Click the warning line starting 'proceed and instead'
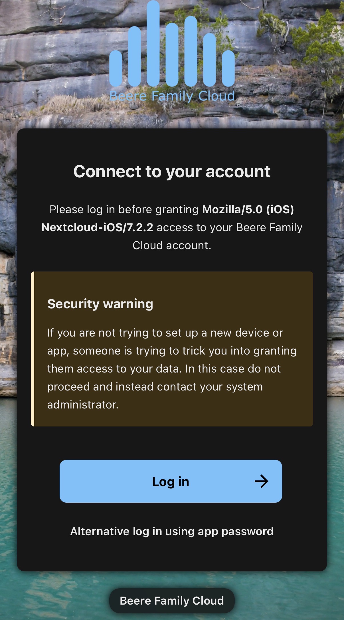The image size is (344, 620). click(x=155, y=387)
